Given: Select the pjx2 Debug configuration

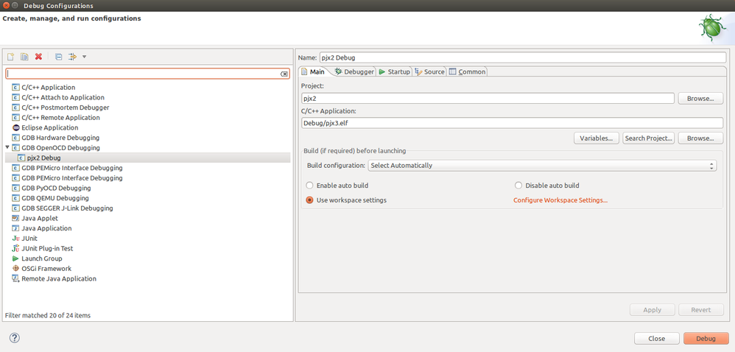Looking at the screenshot, I should [43, 158].
